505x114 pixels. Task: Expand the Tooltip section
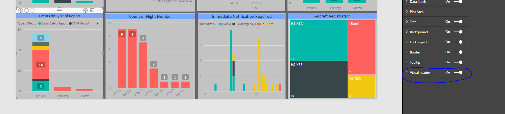(407, 62)
